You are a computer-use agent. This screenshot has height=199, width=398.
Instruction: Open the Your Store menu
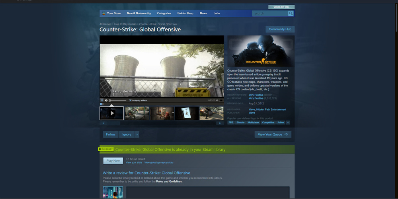[114, 13]
